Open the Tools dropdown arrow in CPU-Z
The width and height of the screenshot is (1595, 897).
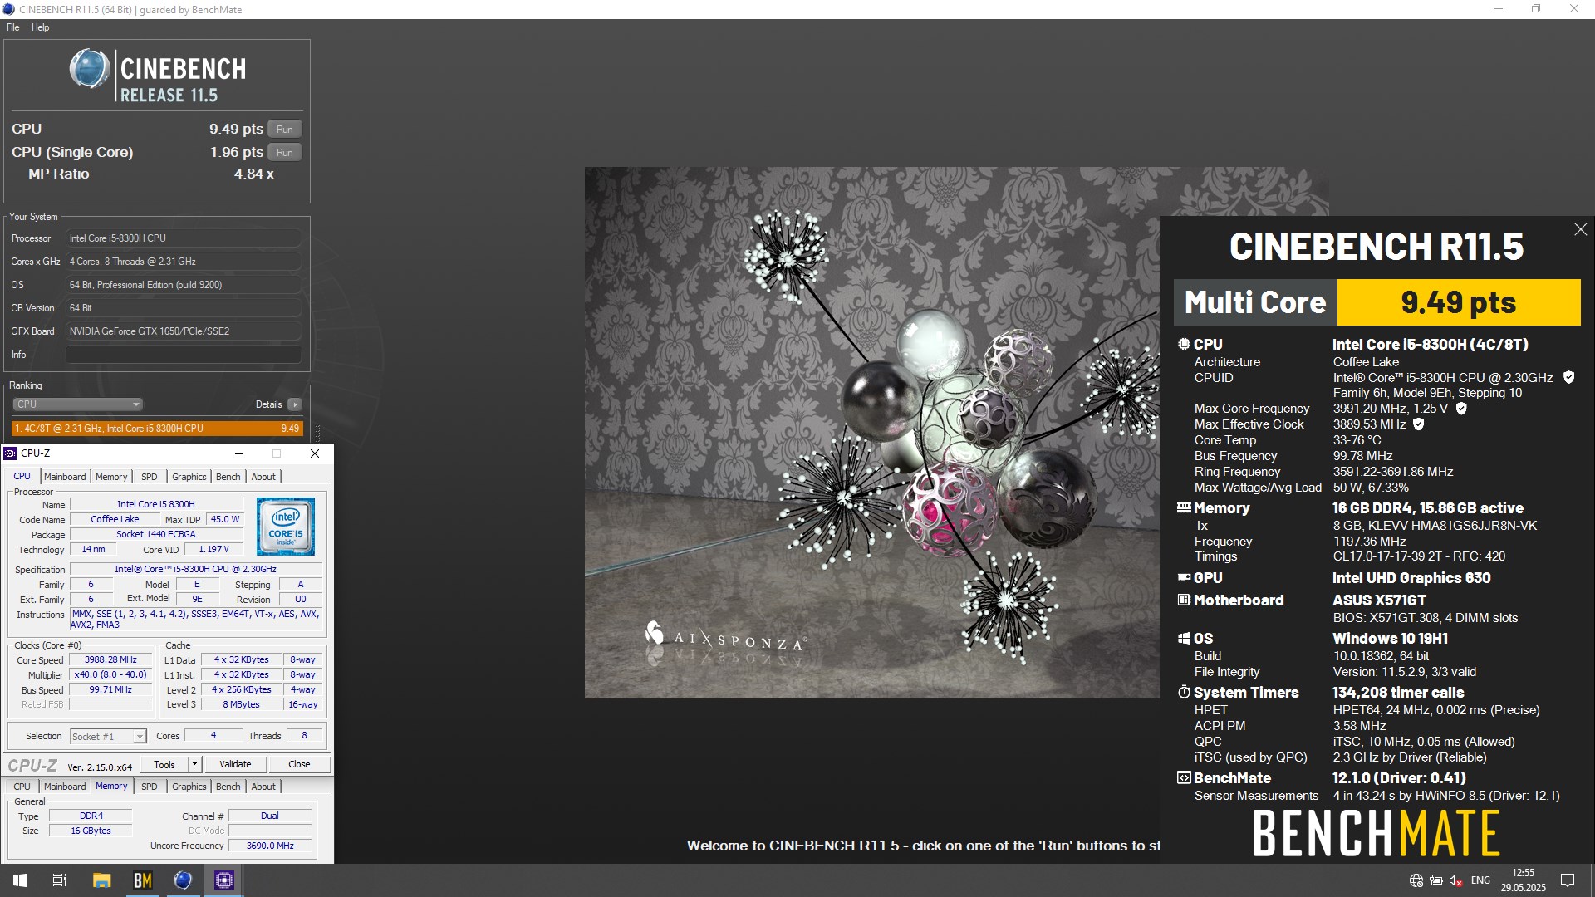click(194, 764)
